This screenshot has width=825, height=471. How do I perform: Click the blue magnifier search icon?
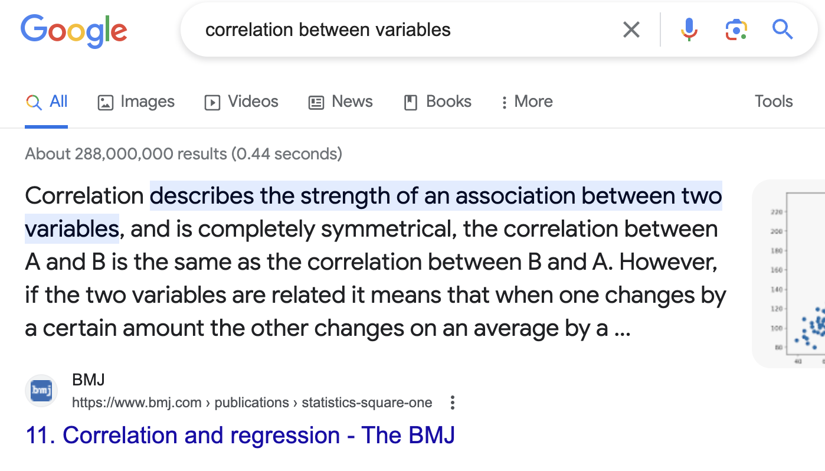click(783, 29)
